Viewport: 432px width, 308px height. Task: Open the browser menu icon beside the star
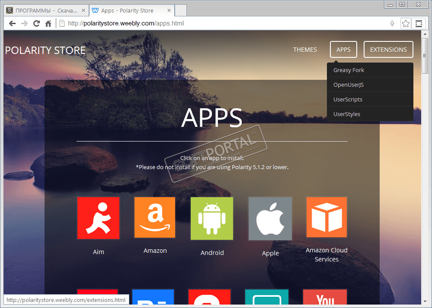(x=419, y=24)
